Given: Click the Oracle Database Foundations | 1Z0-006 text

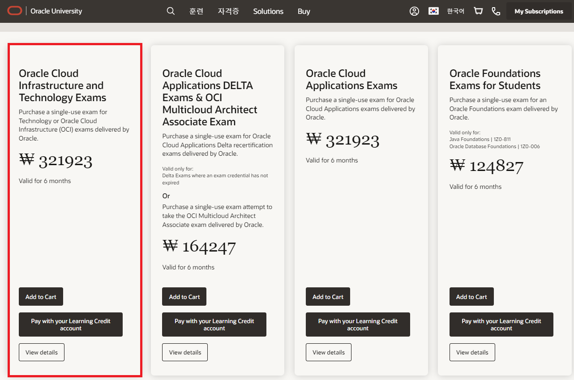Looking at the screenshot, I should [x=494, y=146].
